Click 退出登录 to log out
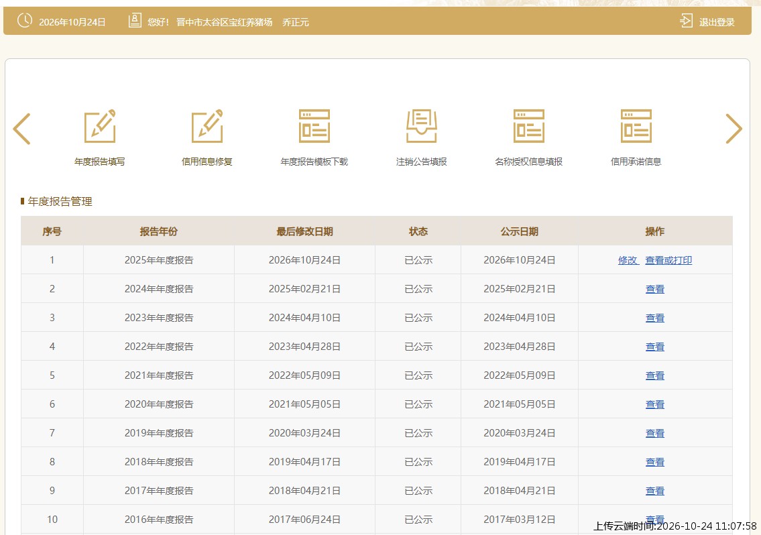This screenshot has width=761, height=535. [717, 22]
